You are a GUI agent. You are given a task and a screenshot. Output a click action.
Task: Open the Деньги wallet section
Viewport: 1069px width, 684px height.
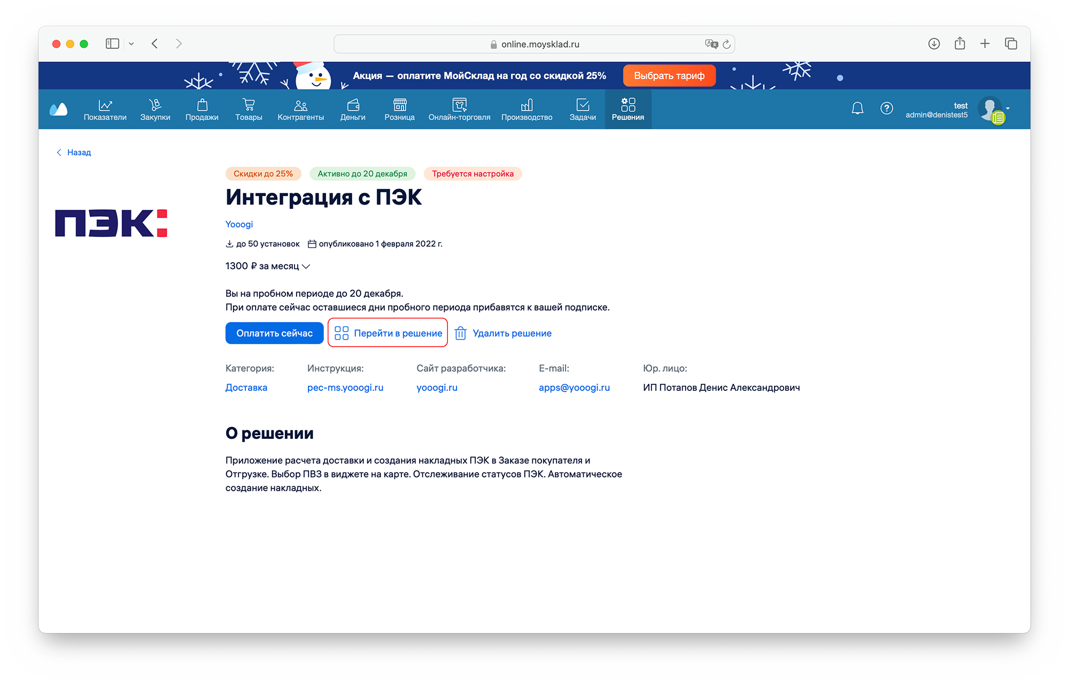[x=353, y=109]
